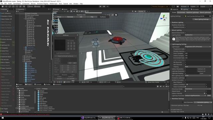213x120 pixels.
Task: Toggle Realtime Environment Lighting checkbox
Action: pos(186,27)
